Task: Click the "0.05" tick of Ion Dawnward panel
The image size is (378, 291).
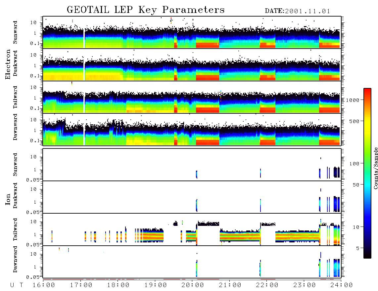Action: click(x=33, y=277)
